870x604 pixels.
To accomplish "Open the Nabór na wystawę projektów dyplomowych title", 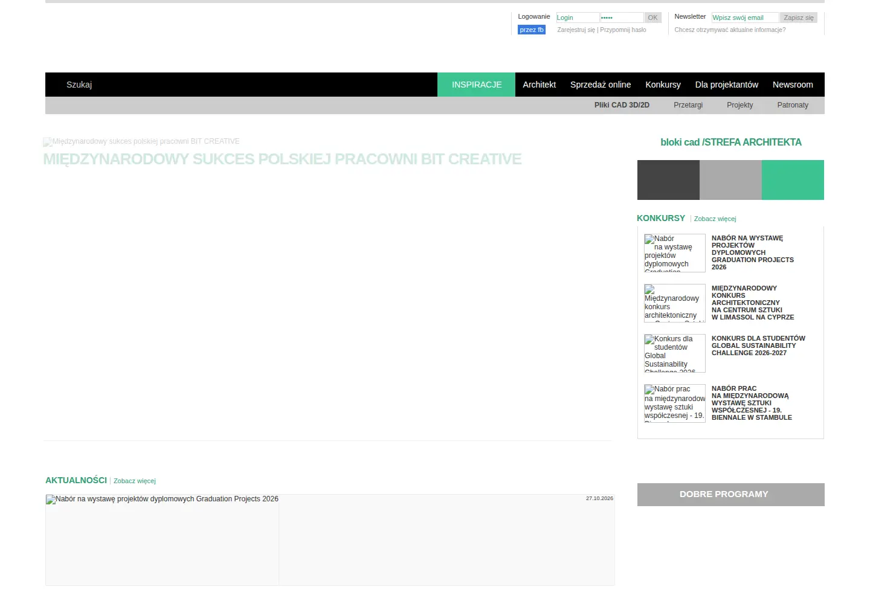I will point(753,252).
